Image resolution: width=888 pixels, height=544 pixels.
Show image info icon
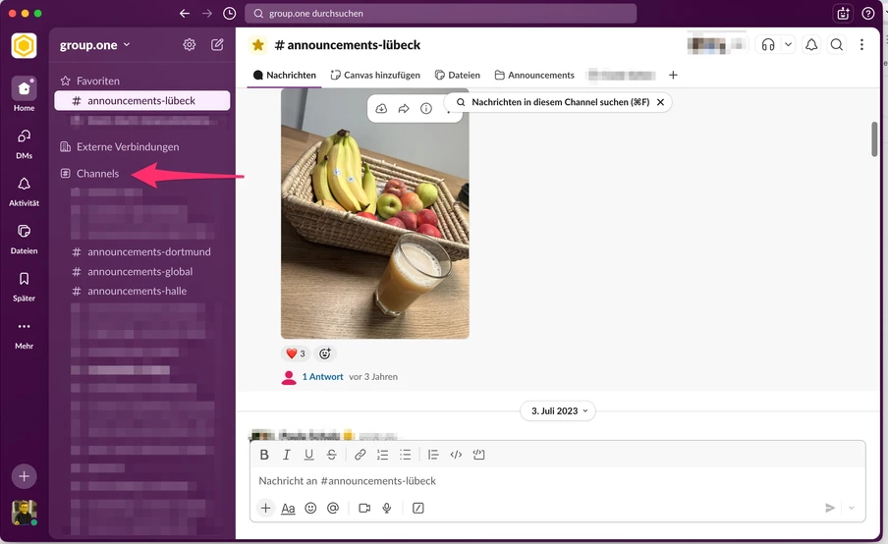426,109
